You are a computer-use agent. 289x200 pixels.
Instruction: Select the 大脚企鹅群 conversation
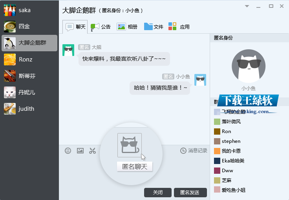tap(29, 43)
